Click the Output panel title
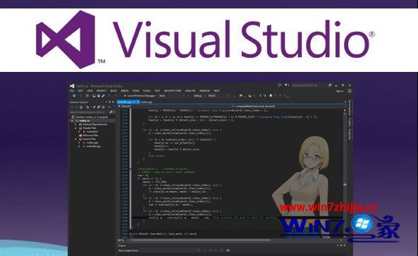 pos(121,245)
